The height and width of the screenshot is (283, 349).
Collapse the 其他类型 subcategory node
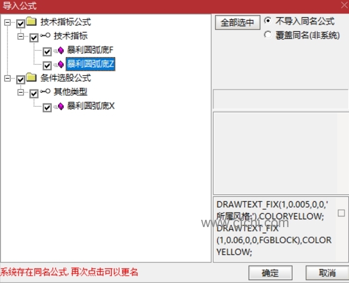click(x=21, y=92)
